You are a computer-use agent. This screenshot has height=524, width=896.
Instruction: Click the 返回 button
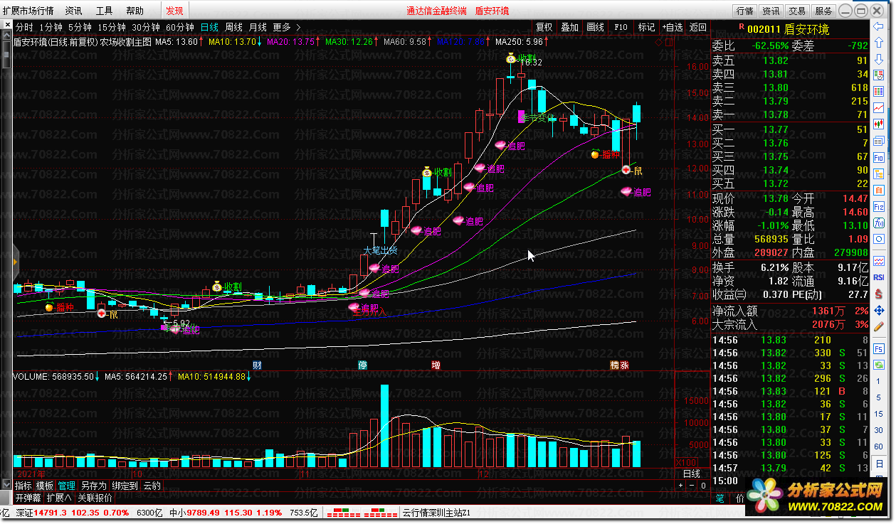point(697,27)
